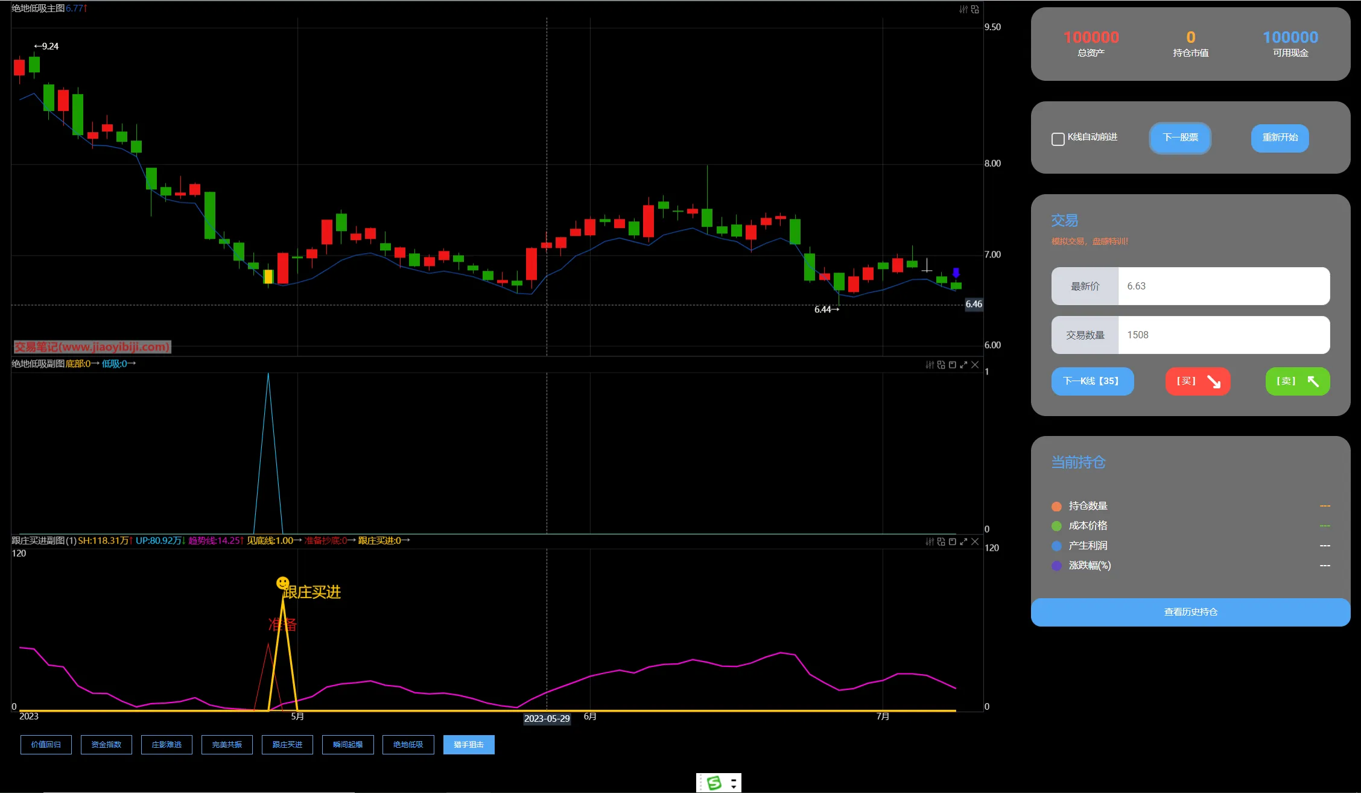This screenshot has height=793, width=1361.
Task: Advance with 下一K线 button
Action: [x=1092, y=381]
